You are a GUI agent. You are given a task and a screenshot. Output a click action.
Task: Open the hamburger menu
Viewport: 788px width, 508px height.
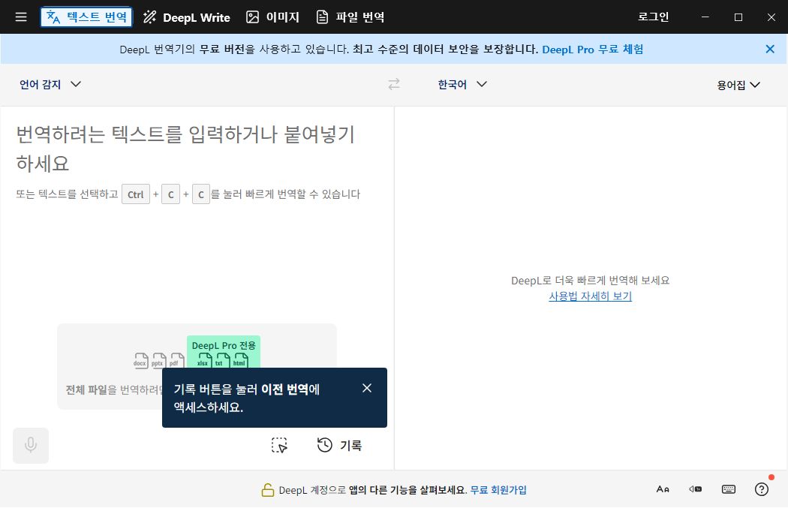20,17
